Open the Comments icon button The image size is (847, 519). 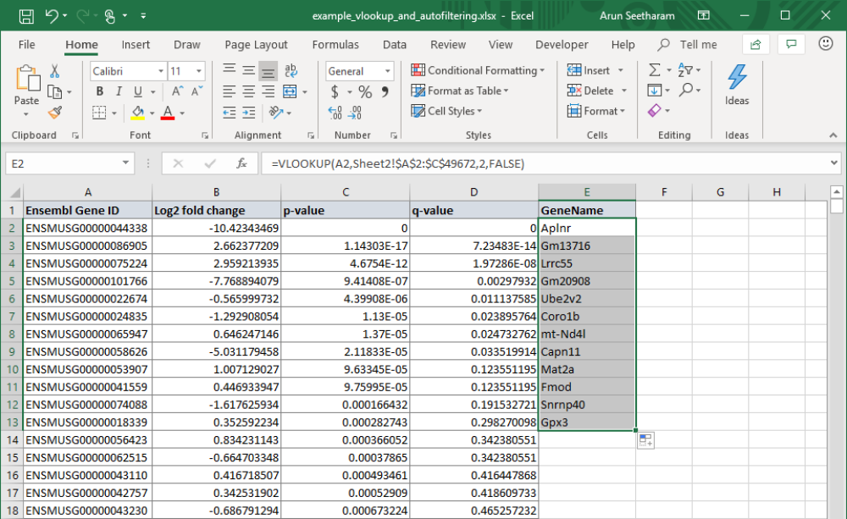click(791, 44)
